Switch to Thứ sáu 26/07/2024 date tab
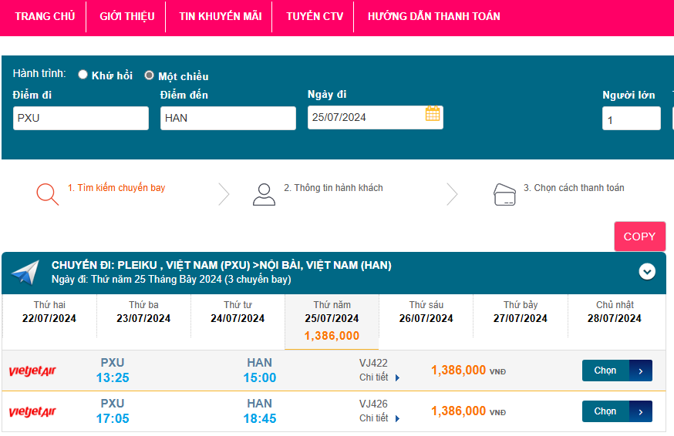The image size is (674, 436). (427, 312)
